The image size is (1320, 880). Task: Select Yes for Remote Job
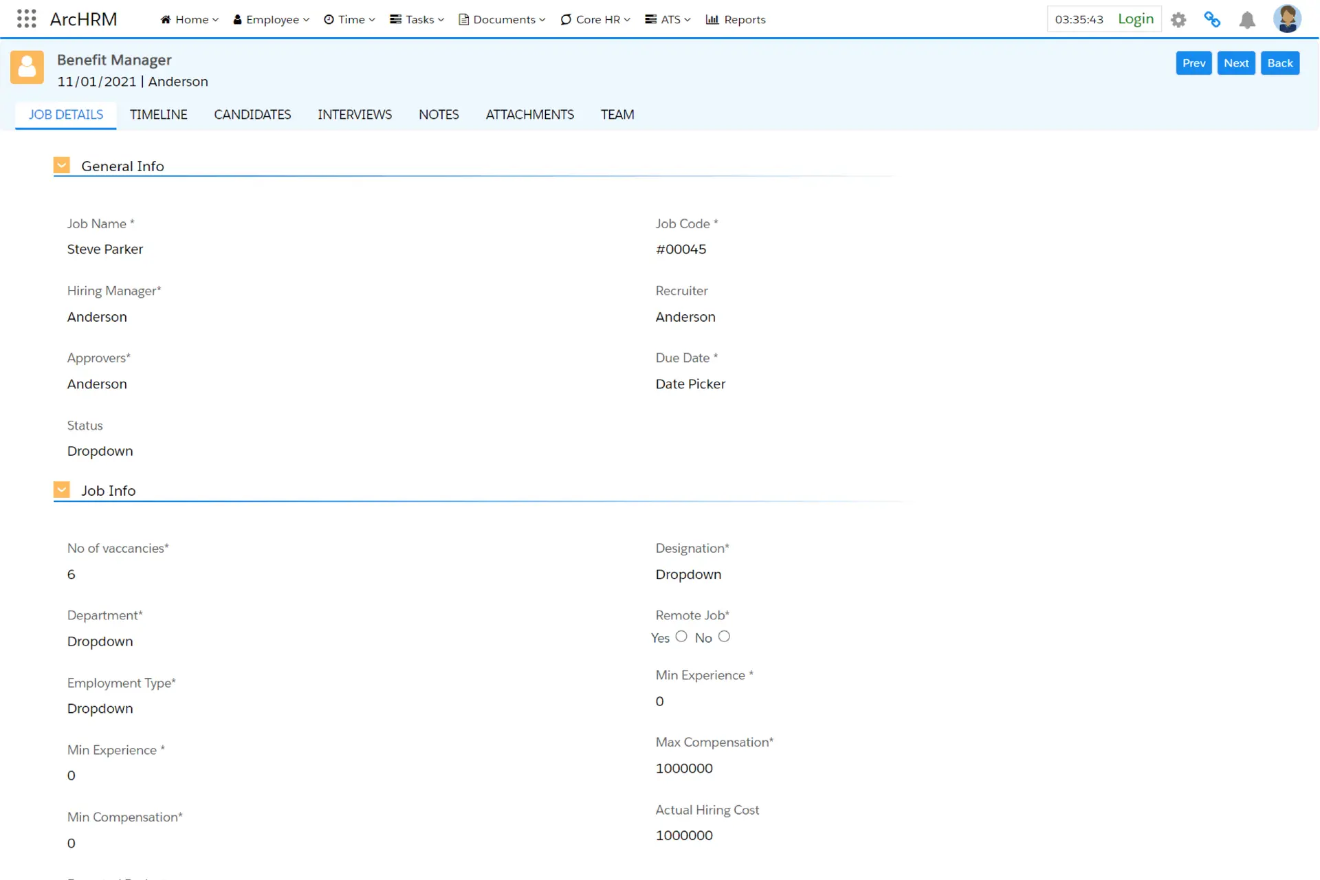pyautogui.click(x=681, y=637)
